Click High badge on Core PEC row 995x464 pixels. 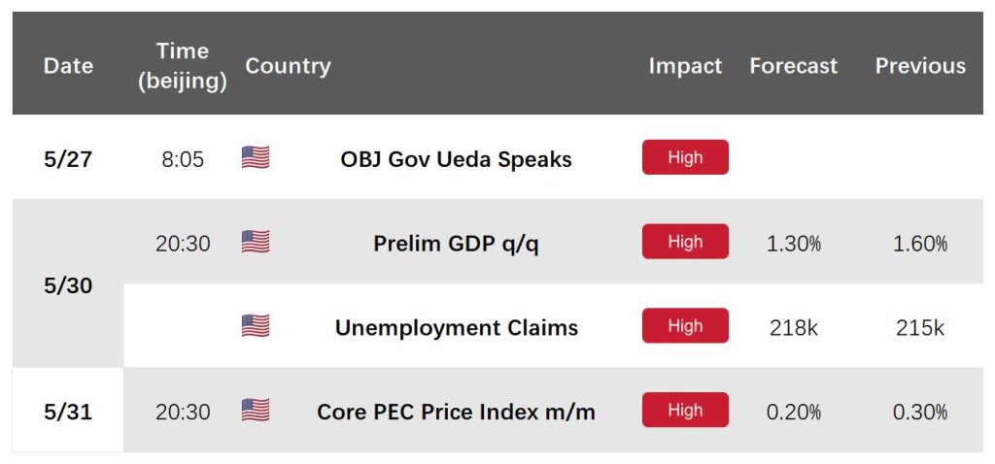click(x=685, y=410)
